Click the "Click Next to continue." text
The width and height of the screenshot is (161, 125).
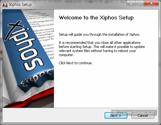[76, 63]
